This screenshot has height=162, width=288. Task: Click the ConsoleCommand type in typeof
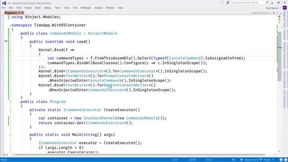pos(184,58)
